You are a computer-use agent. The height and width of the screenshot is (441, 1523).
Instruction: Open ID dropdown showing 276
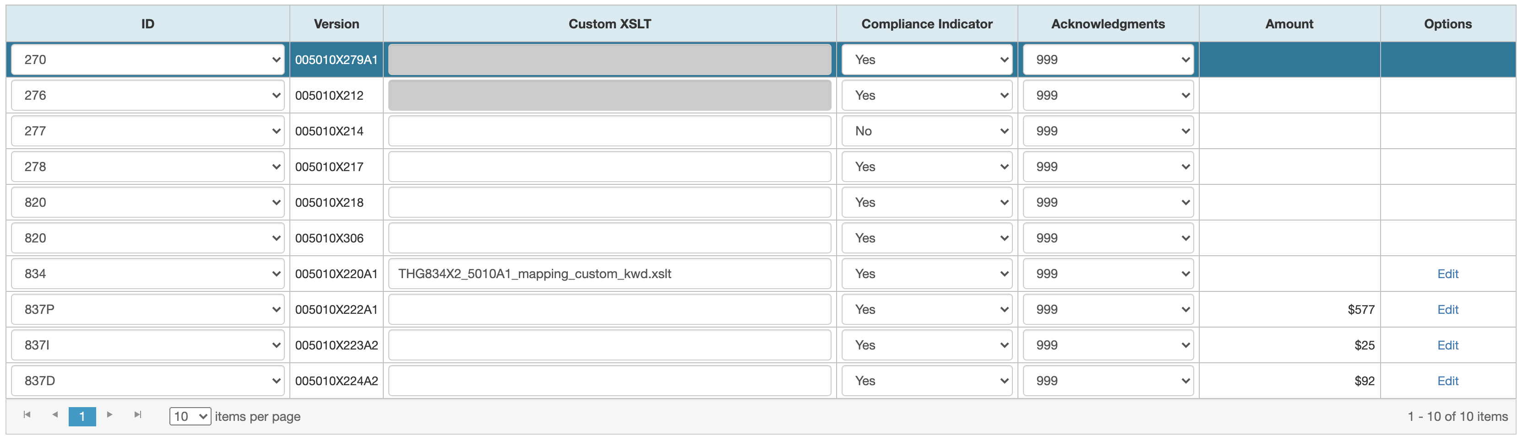coord(148,96)
